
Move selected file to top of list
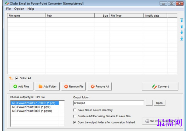click(182, 20)
